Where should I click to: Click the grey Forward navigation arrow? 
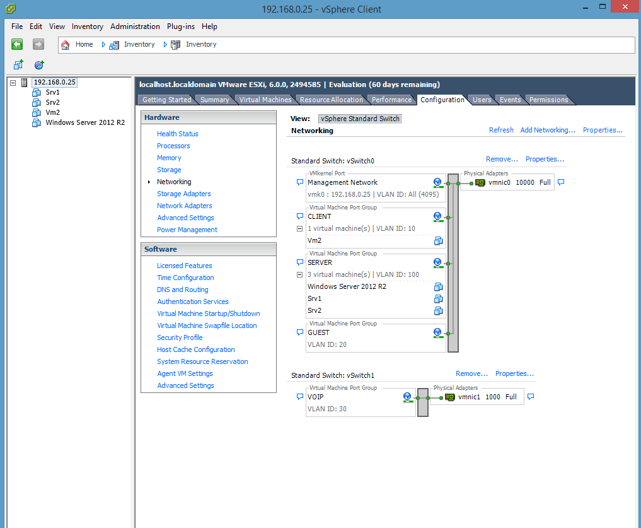(38, 44)
